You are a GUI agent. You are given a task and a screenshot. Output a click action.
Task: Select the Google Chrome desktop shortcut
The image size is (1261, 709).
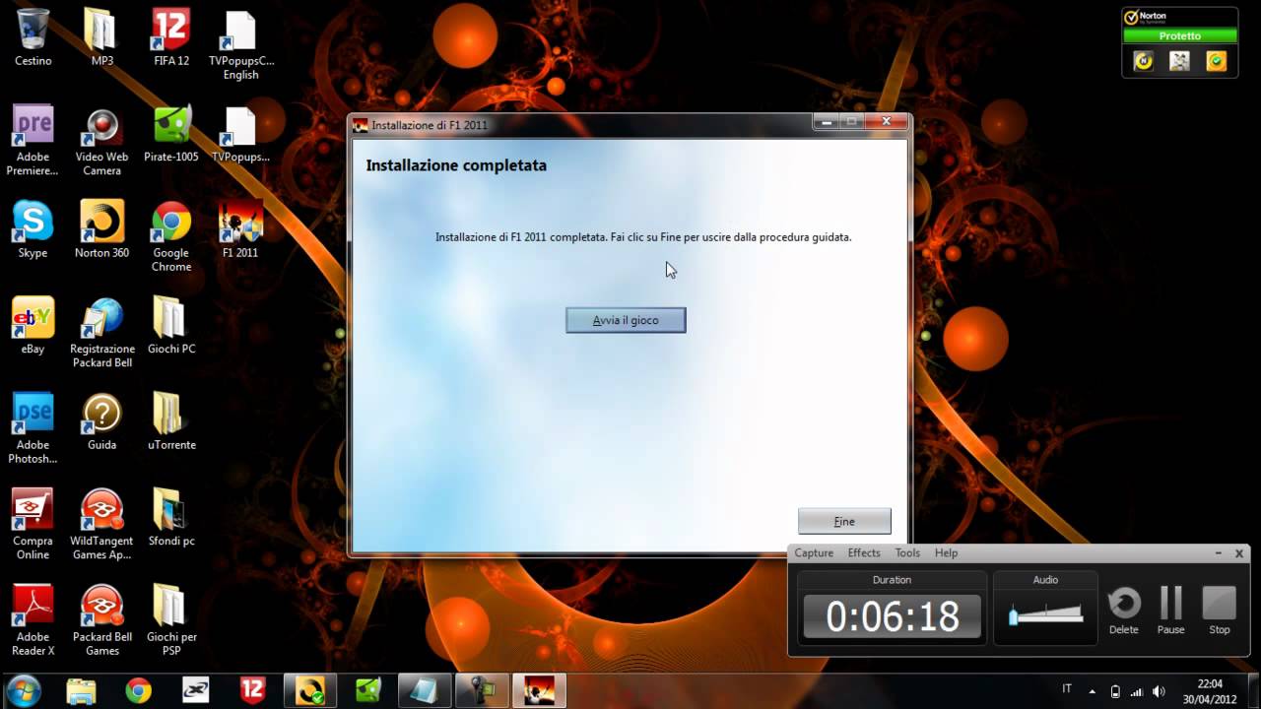[170, 236]
